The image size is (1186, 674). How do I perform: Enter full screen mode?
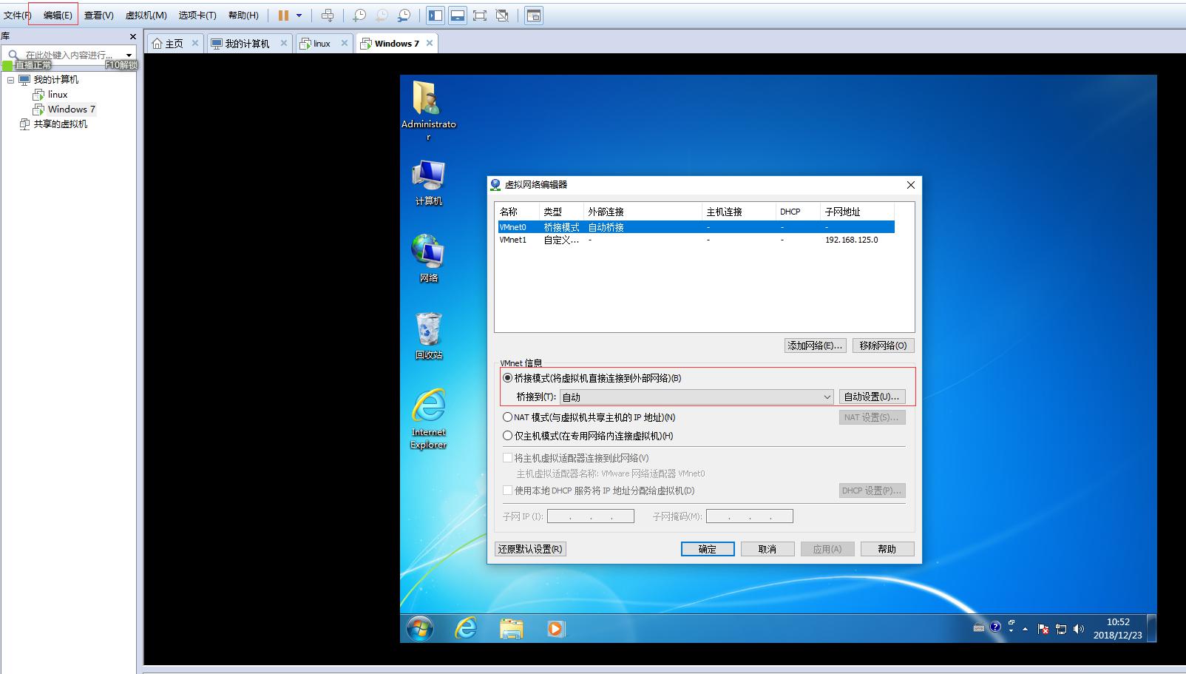(480, 15)
